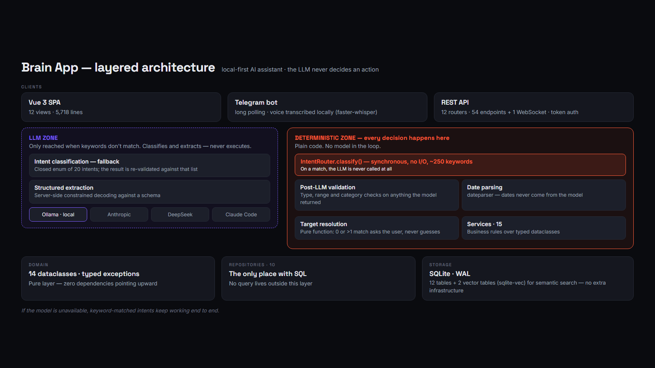Click the Target resolution card
The width and height of the screenshot is (655, 368).
(x=377, y=228)
